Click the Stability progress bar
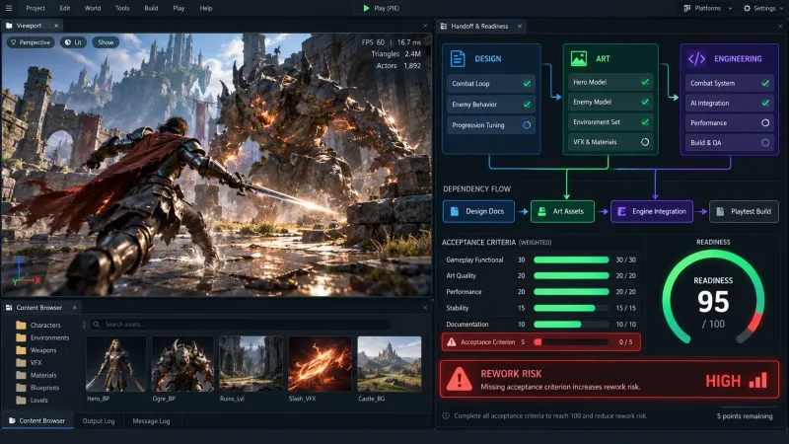 (x=571, y=308)
